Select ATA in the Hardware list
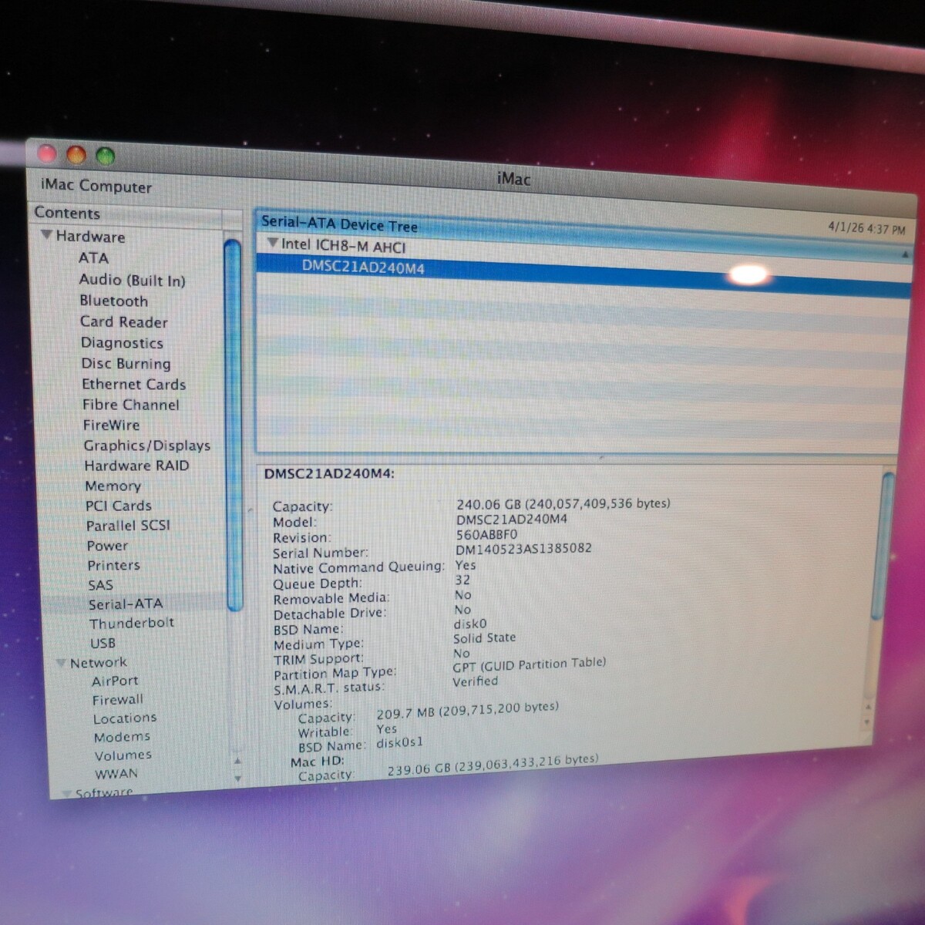The width and height of the screenshot is (925, 925). tap(93, 258)
